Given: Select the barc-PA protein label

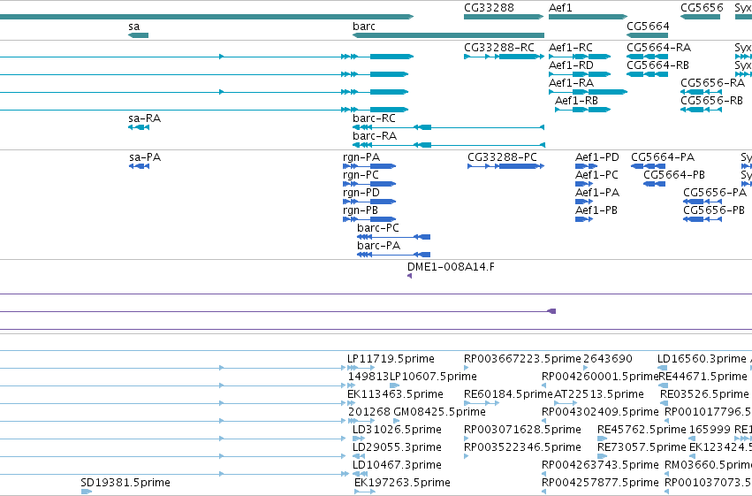Looking at the screenshot, I should click(x=378, y=246).
